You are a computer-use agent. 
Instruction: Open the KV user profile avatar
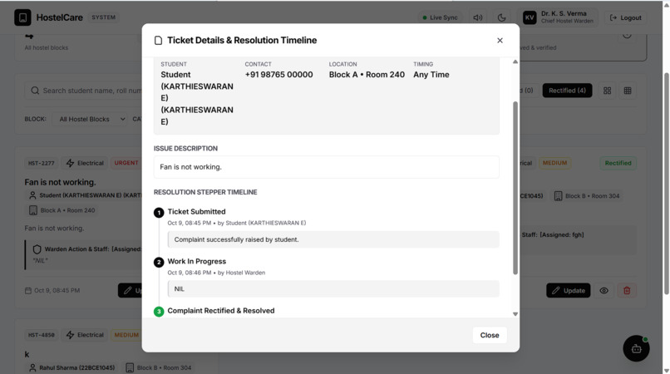click(530, 17)
